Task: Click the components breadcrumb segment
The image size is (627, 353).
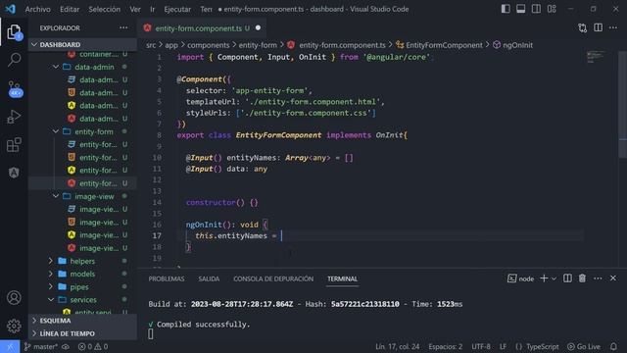Action: pyautogui.click(x=208, y=45)
